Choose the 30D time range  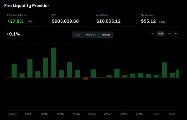pyautogui.click(x=161, y=34)
